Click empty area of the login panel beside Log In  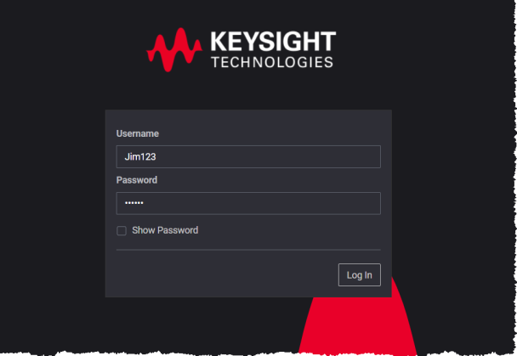224,274
